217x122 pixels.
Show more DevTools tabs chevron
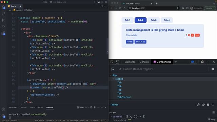pyautogui.click(x=176, y=62)
